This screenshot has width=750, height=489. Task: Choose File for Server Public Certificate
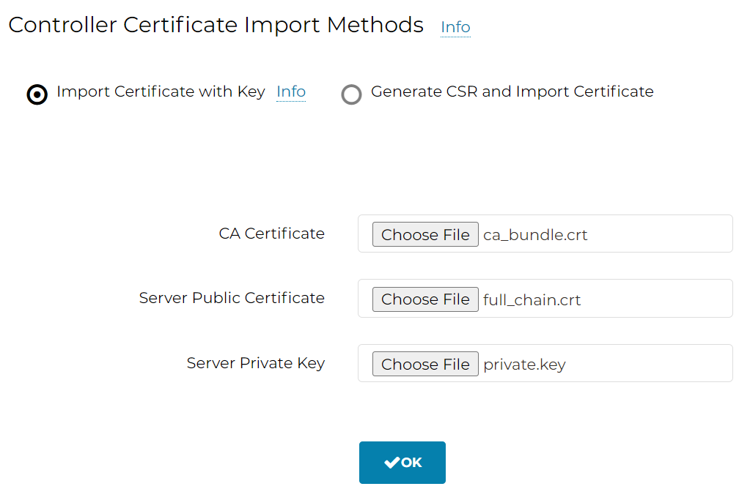click(425, 299)
